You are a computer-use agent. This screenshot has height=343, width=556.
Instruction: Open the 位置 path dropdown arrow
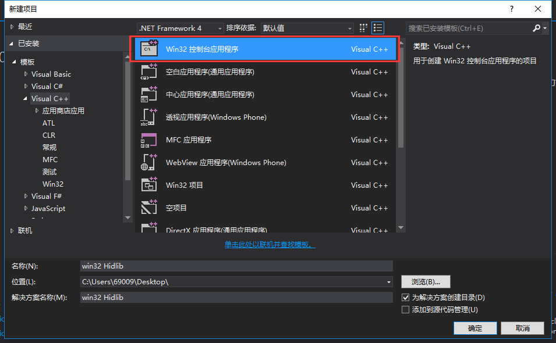click(389, 282)
